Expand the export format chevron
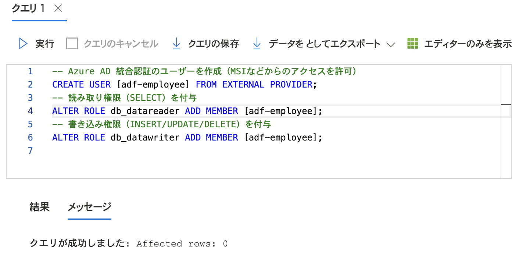Screen dimensions: 519x270 click(x=391, y=45)
